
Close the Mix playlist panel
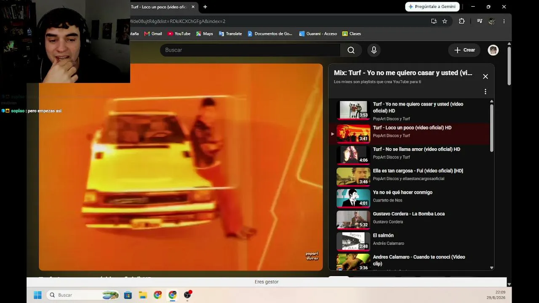click(485, 76)
